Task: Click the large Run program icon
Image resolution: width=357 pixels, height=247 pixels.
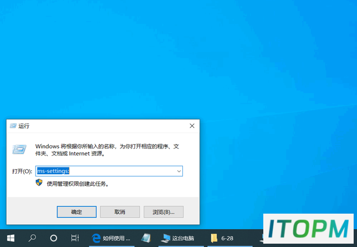Action: click(x=20, y=149)
